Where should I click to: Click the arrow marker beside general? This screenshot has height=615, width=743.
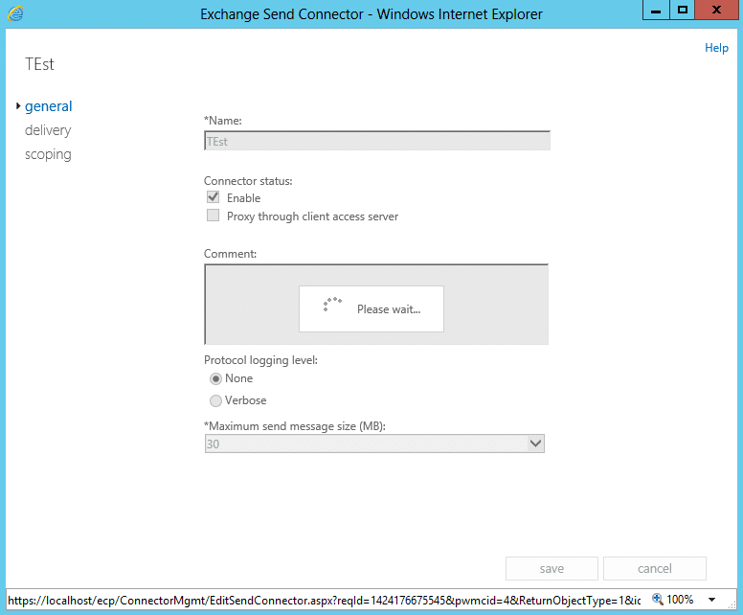coord(18,105)
